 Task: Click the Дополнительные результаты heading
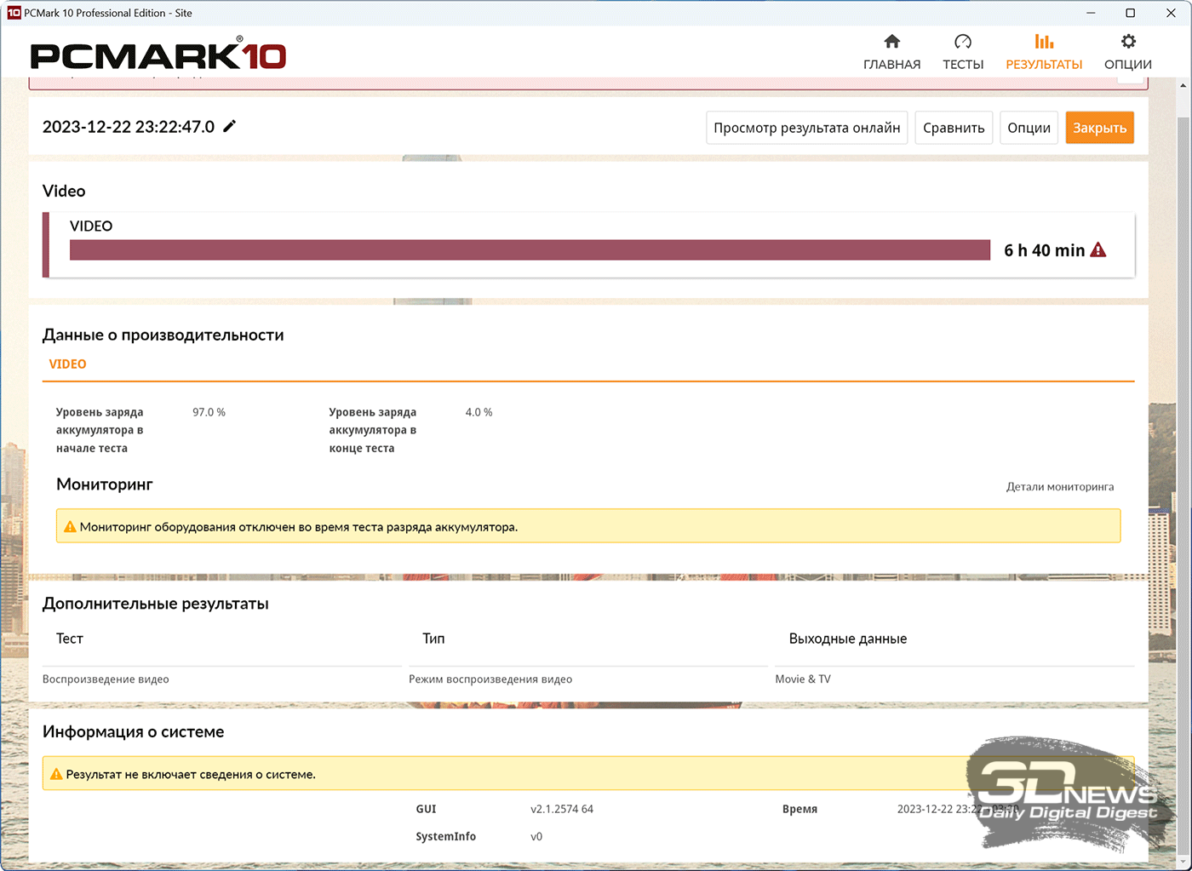coord(156,604)
